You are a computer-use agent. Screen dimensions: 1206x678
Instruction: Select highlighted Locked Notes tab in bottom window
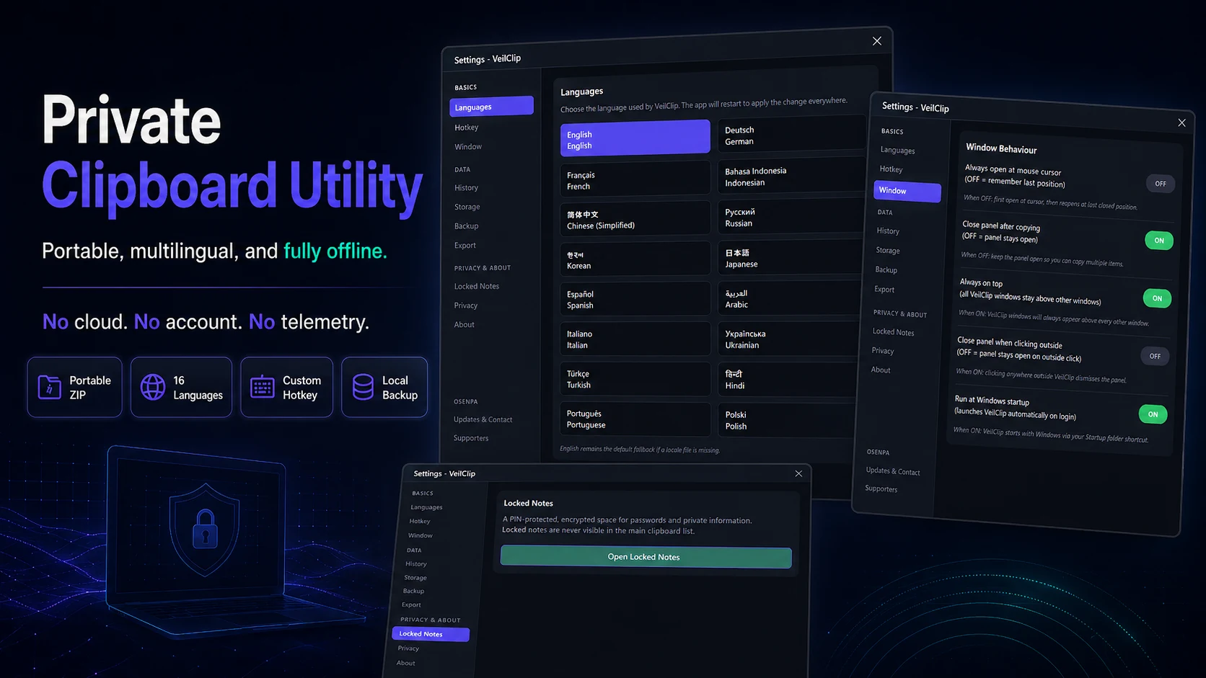pos(431,634)
